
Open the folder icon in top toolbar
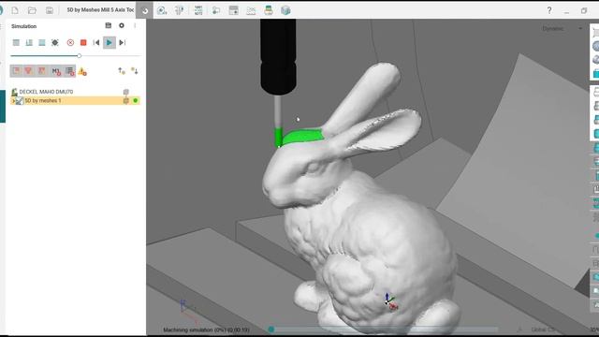(x=32, y=10)
